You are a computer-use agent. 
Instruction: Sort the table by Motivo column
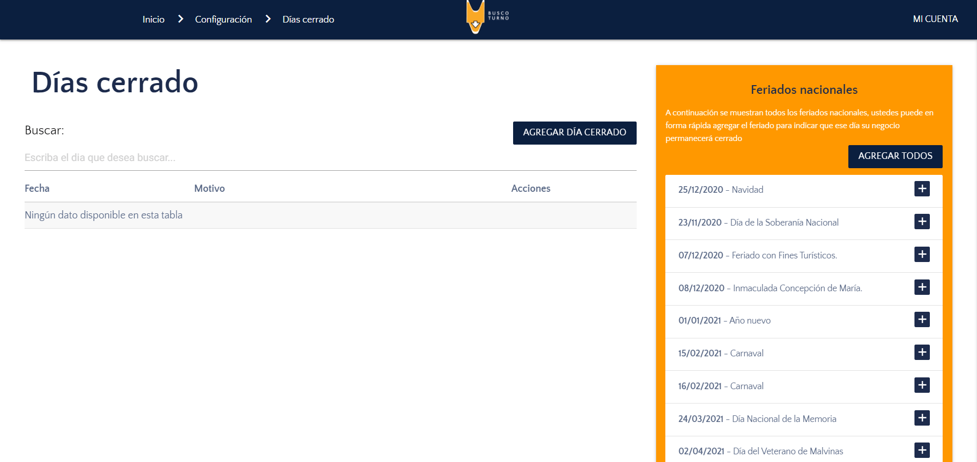tap(209, 188)
